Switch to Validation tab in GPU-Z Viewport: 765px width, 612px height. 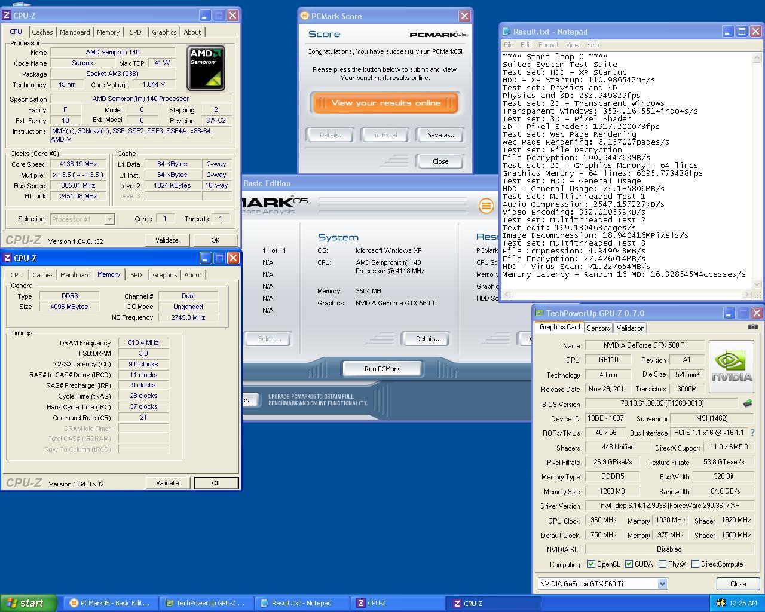point(630,328)
